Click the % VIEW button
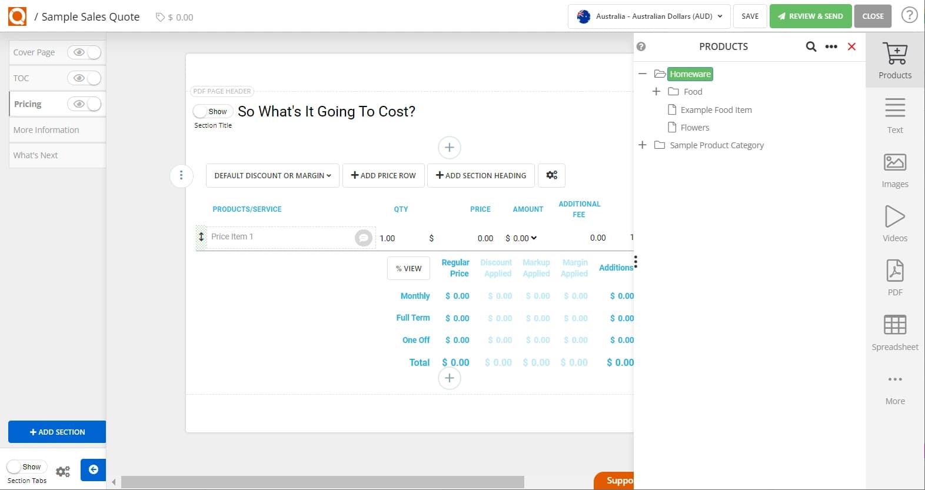The image size is (925, 490). 408,268
